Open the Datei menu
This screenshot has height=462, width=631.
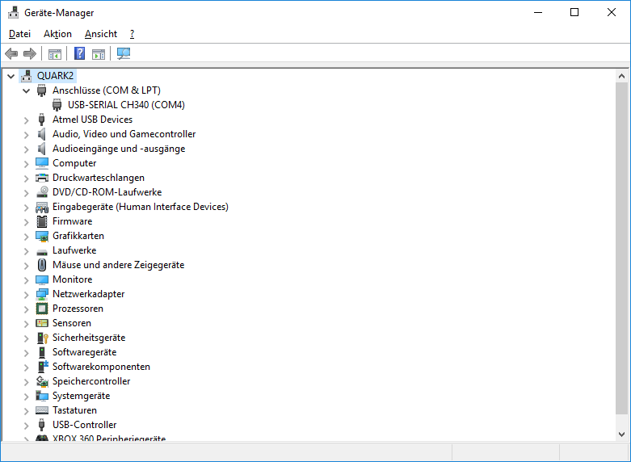pyautogui.click(x=19, y=34)
